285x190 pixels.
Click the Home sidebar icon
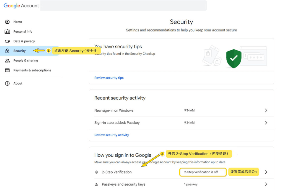7,22
